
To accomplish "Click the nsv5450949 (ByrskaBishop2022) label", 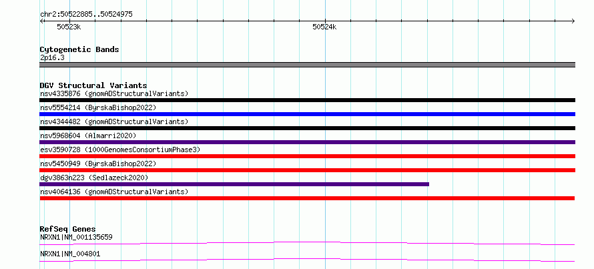I will [98, 164].
